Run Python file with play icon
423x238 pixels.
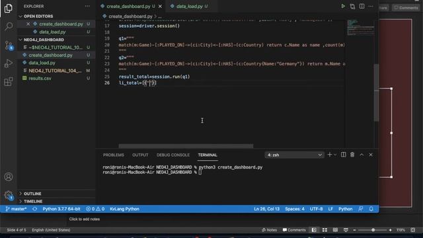pos(343,6)
